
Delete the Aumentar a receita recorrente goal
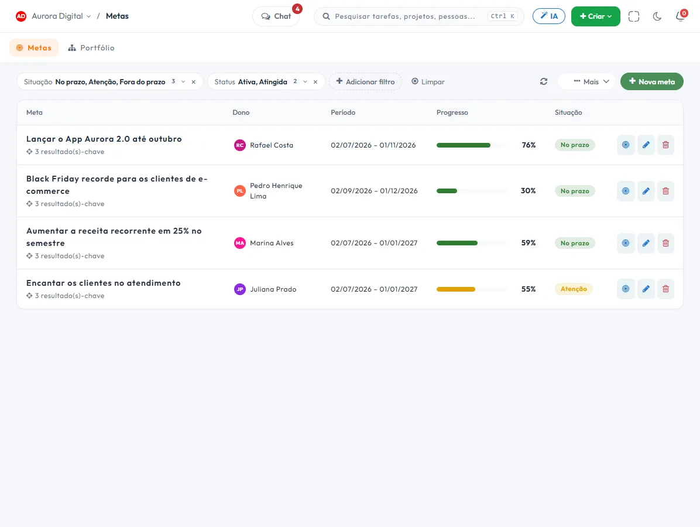665,243
